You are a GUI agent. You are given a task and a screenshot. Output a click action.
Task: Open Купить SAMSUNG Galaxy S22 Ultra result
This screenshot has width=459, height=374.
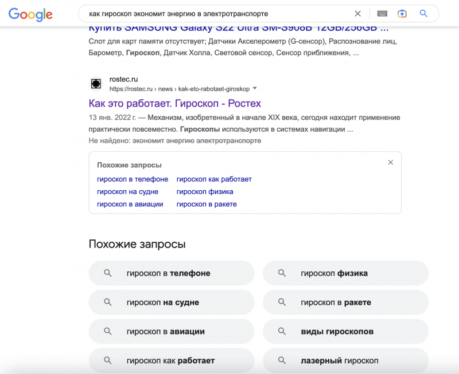pos(239,28)
